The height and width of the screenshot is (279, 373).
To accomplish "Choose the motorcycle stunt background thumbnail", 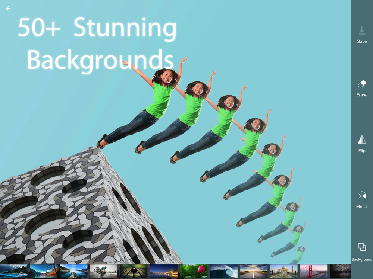I will click(104, 272).
